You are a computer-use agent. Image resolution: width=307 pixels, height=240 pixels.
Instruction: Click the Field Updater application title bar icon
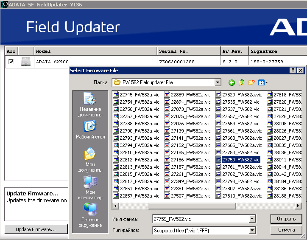point(5,5)
